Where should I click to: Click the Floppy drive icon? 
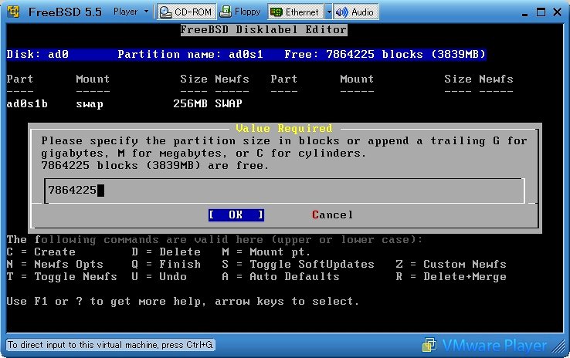(x=225, y=12)
